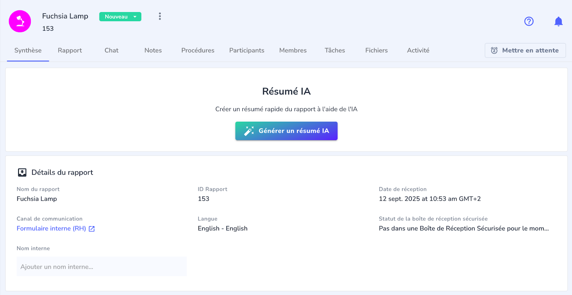This screenshot has width=572, height=295.
Task: Click the snooze clock icon in Mettre en attente
Action: point(494,50)
